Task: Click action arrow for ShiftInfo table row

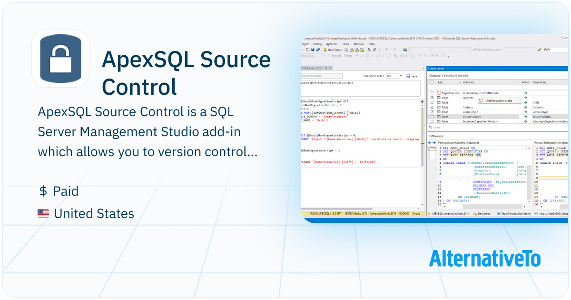Action: click(525, 98)
